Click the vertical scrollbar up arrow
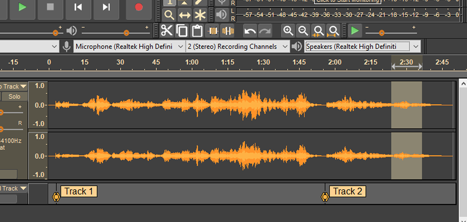Viewport: 467px width, 222px height. (x=463, y=84)
